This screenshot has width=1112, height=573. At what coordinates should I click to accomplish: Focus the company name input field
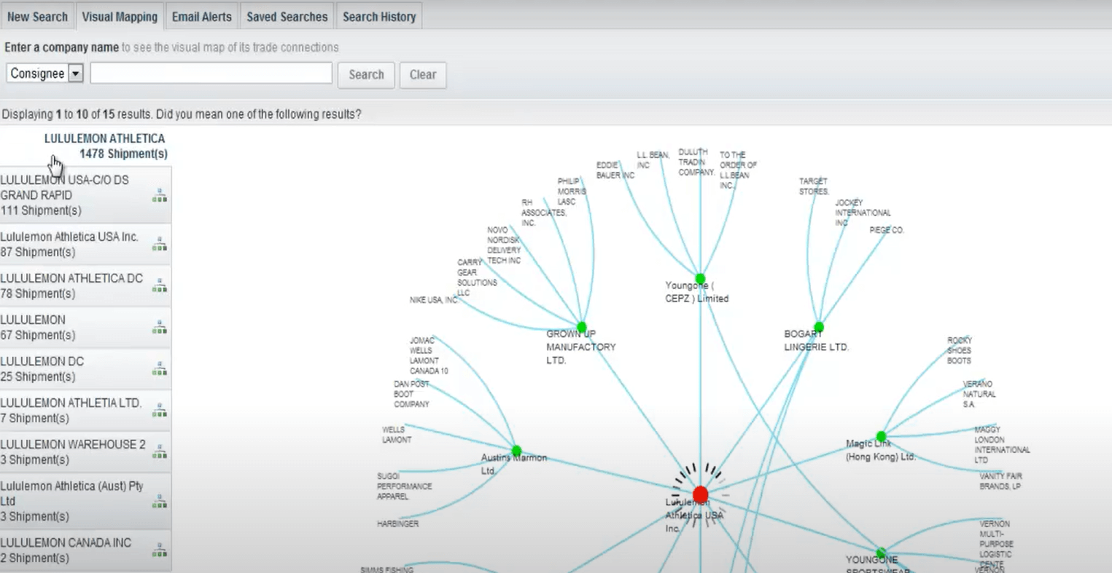click(211, 73)
